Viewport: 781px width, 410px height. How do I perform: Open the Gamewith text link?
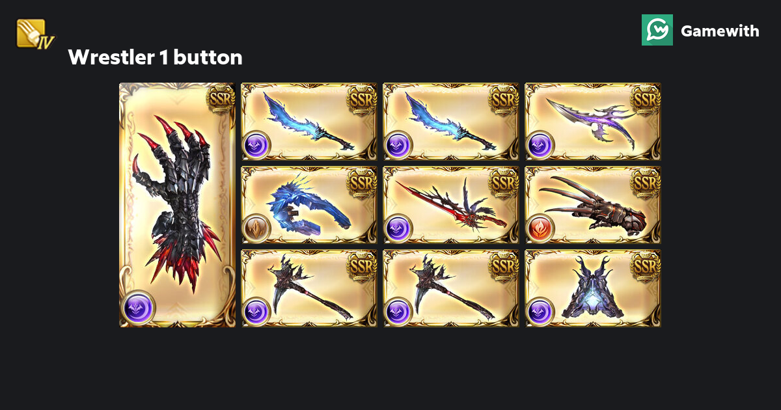click(x=720, y=31)
